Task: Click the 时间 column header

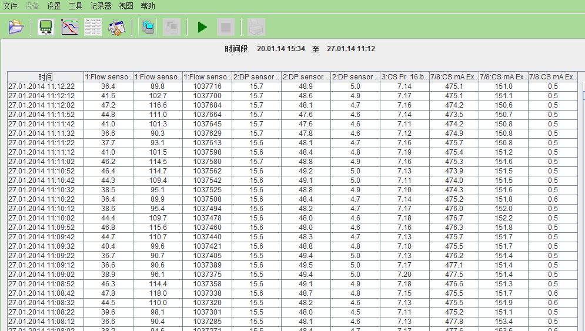Action: [45, 77]
